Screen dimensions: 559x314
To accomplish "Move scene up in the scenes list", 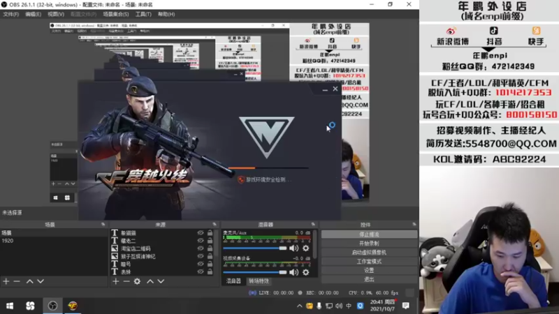I will coord(29,281).
